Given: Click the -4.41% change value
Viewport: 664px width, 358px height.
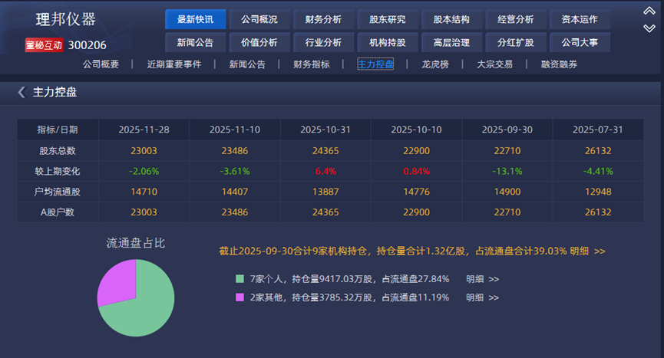Looking at the screenshot, I should (598, 171).
